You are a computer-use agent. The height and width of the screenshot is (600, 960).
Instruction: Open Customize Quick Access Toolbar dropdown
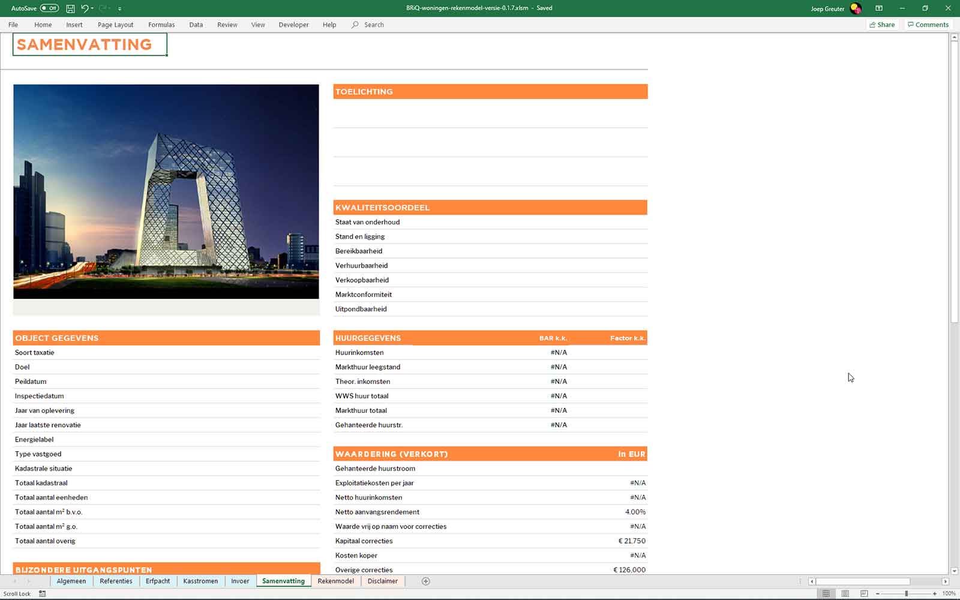click(x=119, y=8)
